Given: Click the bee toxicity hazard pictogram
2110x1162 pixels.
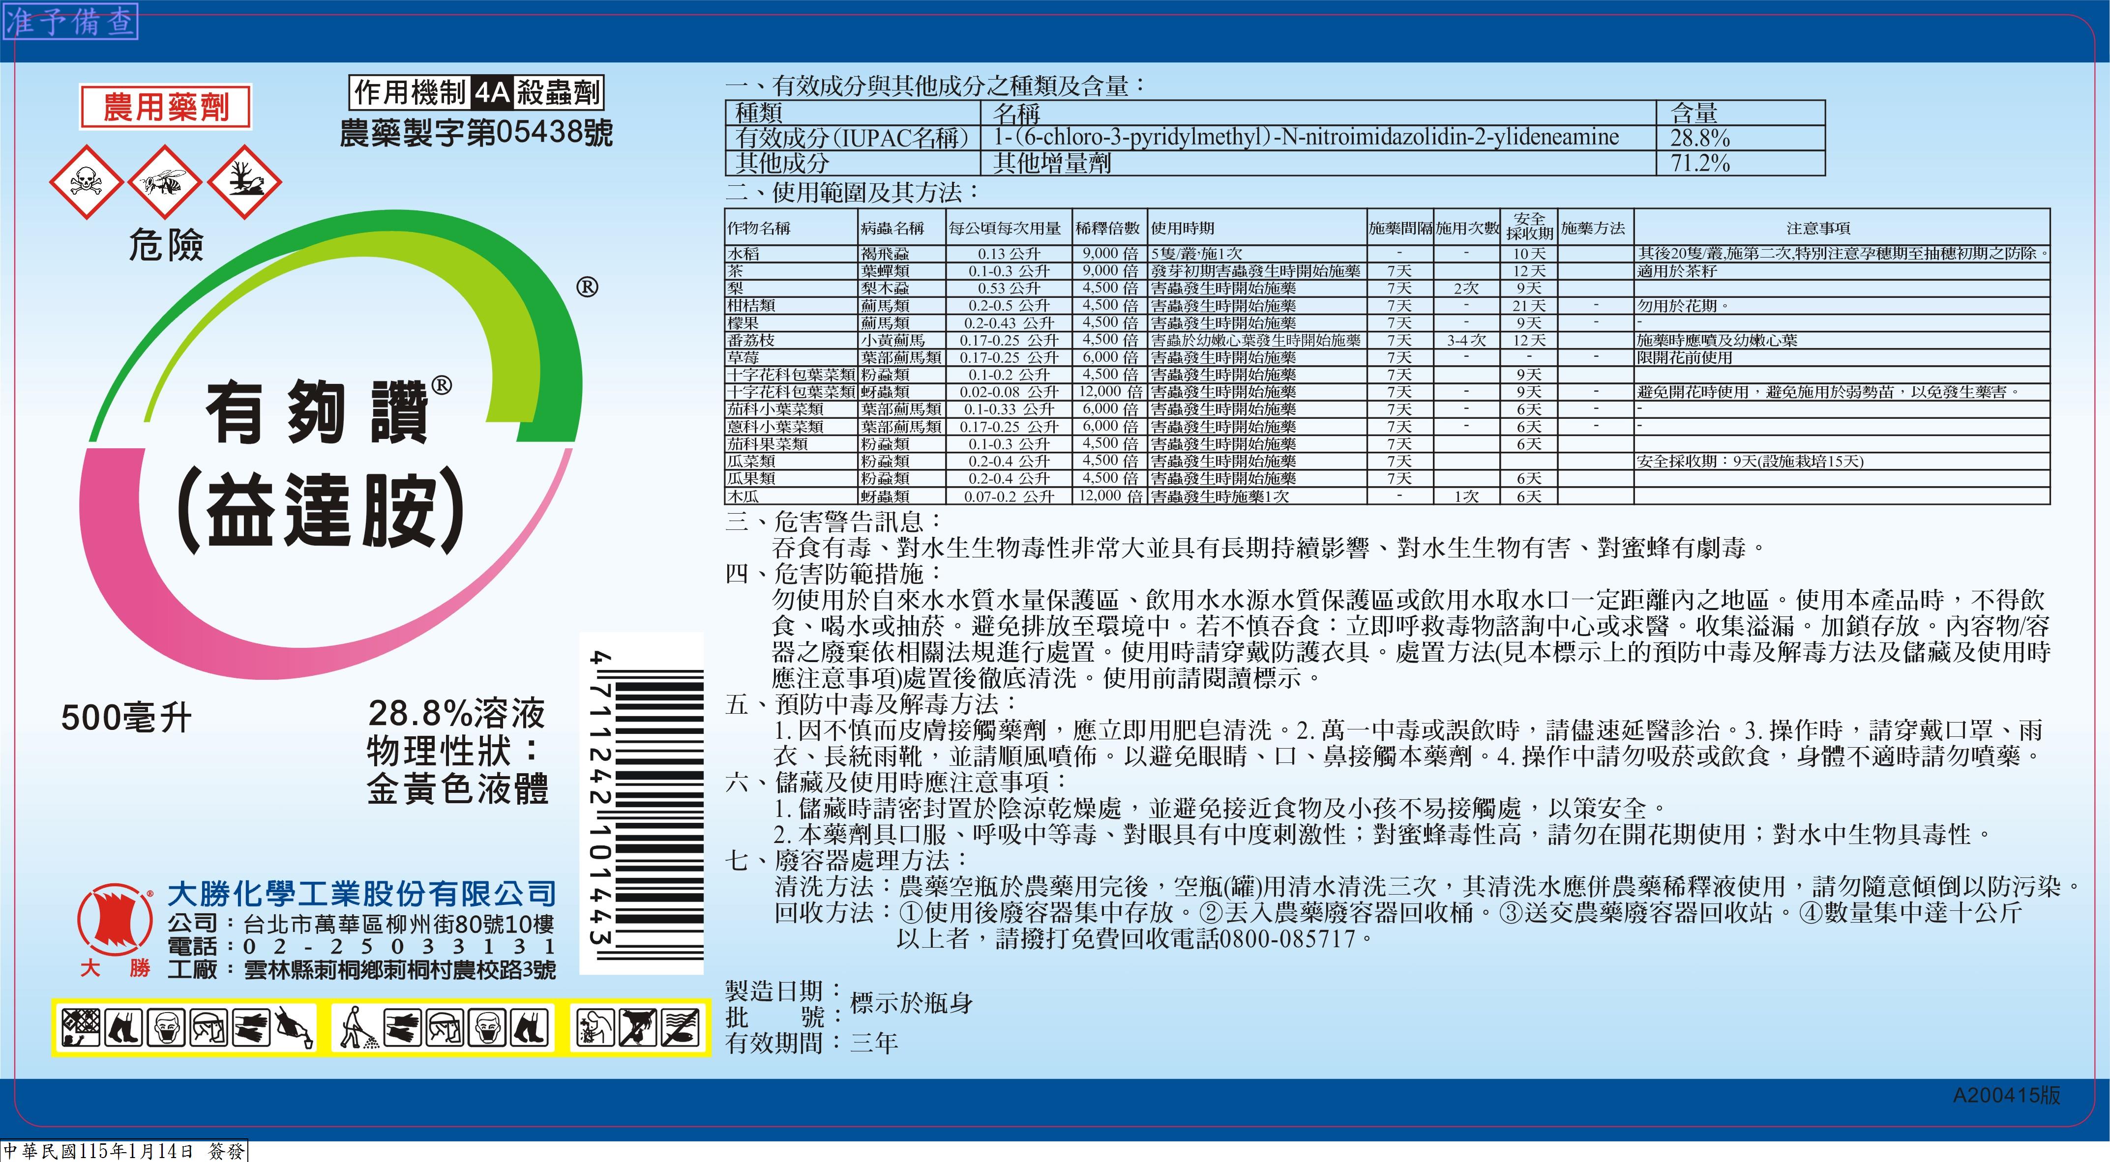Looking at the screenshot, I should tap(165, 183).
